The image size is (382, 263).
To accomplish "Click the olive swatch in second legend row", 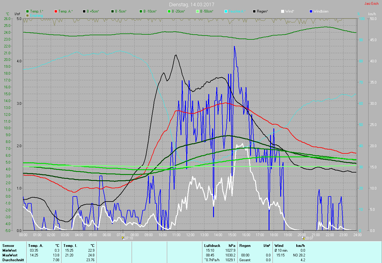I will tap(28, 15).
